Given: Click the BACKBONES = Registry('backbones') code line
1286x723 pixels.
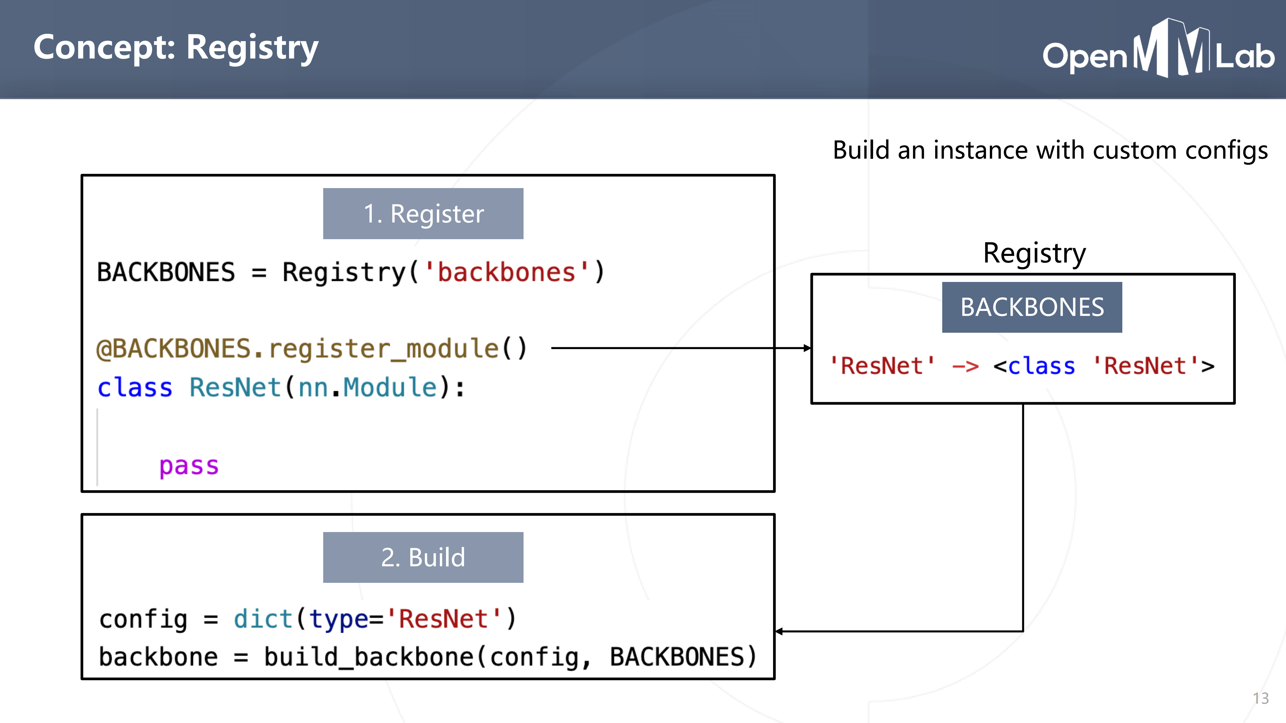Looking at the screenshot, I should pyautogui.click(x=351, y=272).
